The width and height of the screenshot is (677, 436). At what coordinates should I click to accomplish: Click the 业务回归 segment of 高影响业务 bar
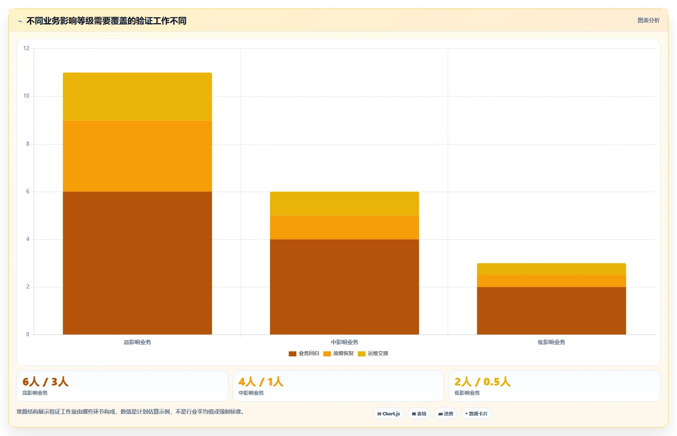click(137, 263)
